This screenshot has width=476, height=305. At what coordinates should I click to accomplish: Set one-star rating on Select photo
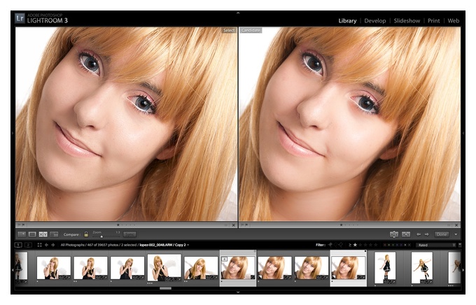coord(118,225)
